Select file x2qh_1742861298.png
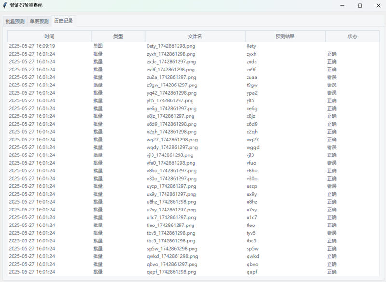Screen dimensions: 386x282 (x=172, y=132)
